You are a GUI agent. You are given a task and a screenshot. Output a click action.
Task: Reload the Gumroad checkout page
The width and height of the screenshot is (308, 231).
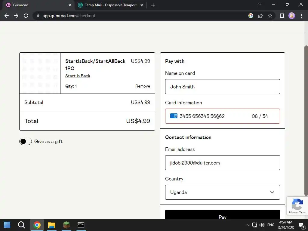pyautogui.click(x=26, y=16)
